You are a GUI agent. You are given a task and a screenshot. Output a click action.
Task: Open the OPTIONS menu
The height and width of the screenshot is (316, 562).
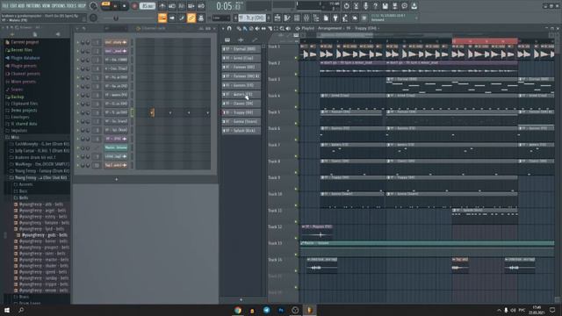(x=59, y=6)
